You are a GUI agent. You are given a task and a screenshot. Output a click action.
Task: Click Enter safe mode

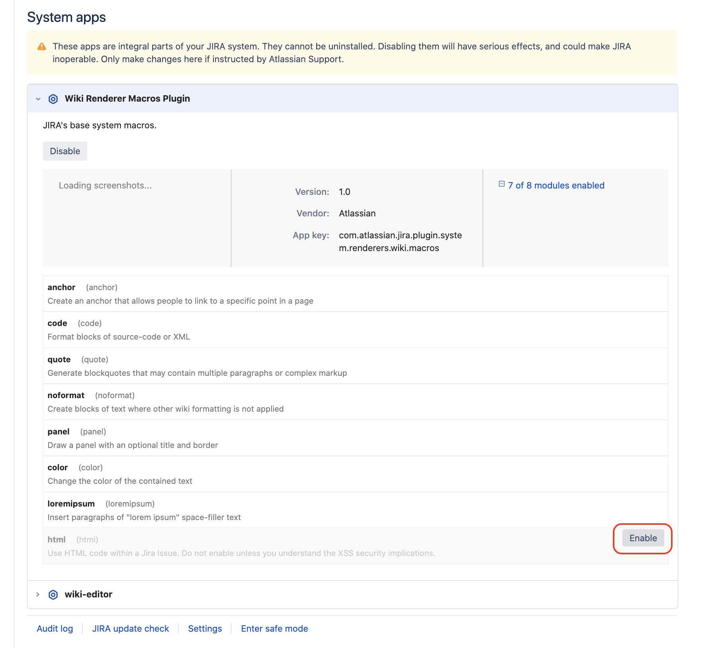pyautogui.click(x=274, y=628)
